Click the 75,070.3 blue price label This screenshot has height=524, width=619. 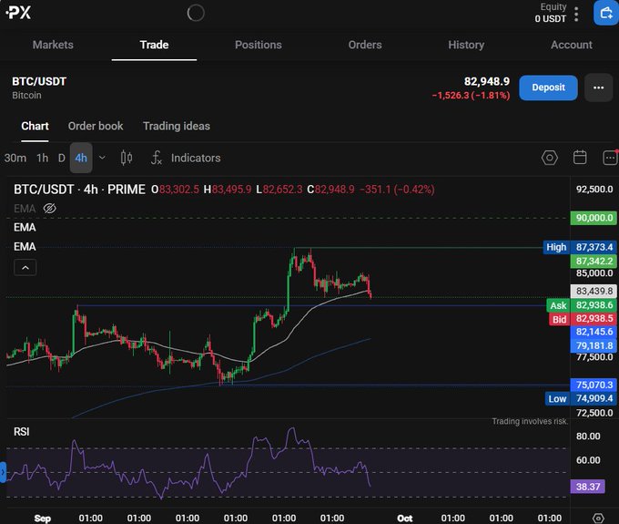[x=594, y=385]
